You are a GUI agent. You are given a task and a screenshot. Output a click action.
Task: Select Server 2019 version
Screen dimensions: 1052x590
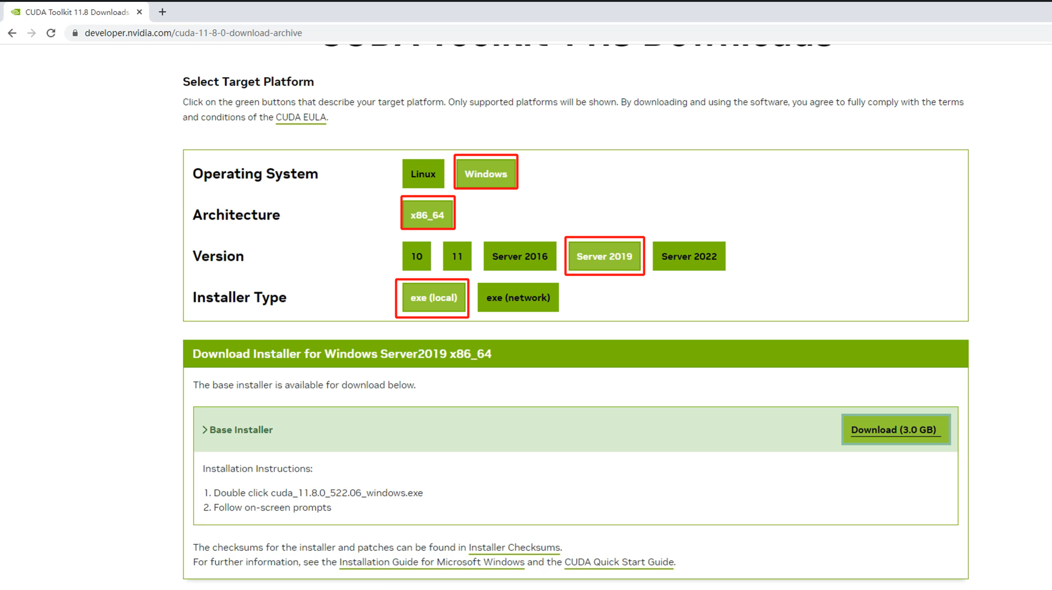[x=604, y=256]
